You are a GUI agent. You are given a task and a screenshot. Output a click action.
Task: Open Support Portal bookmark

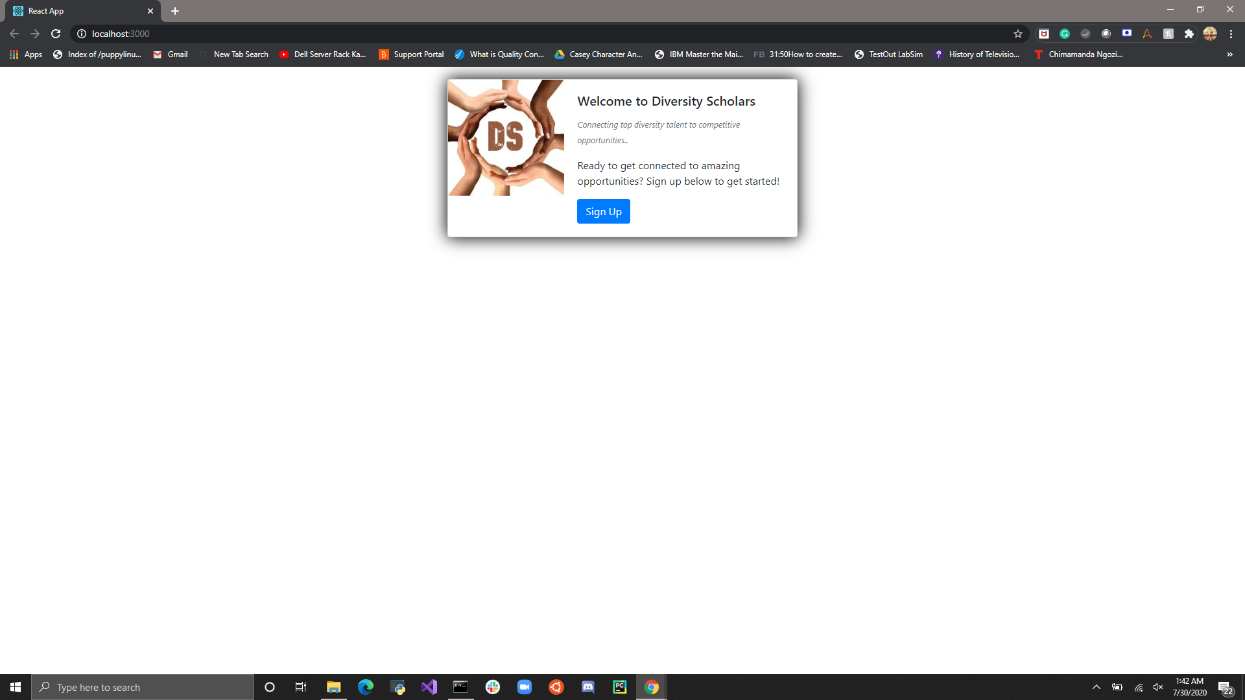[x=412, y=54]
